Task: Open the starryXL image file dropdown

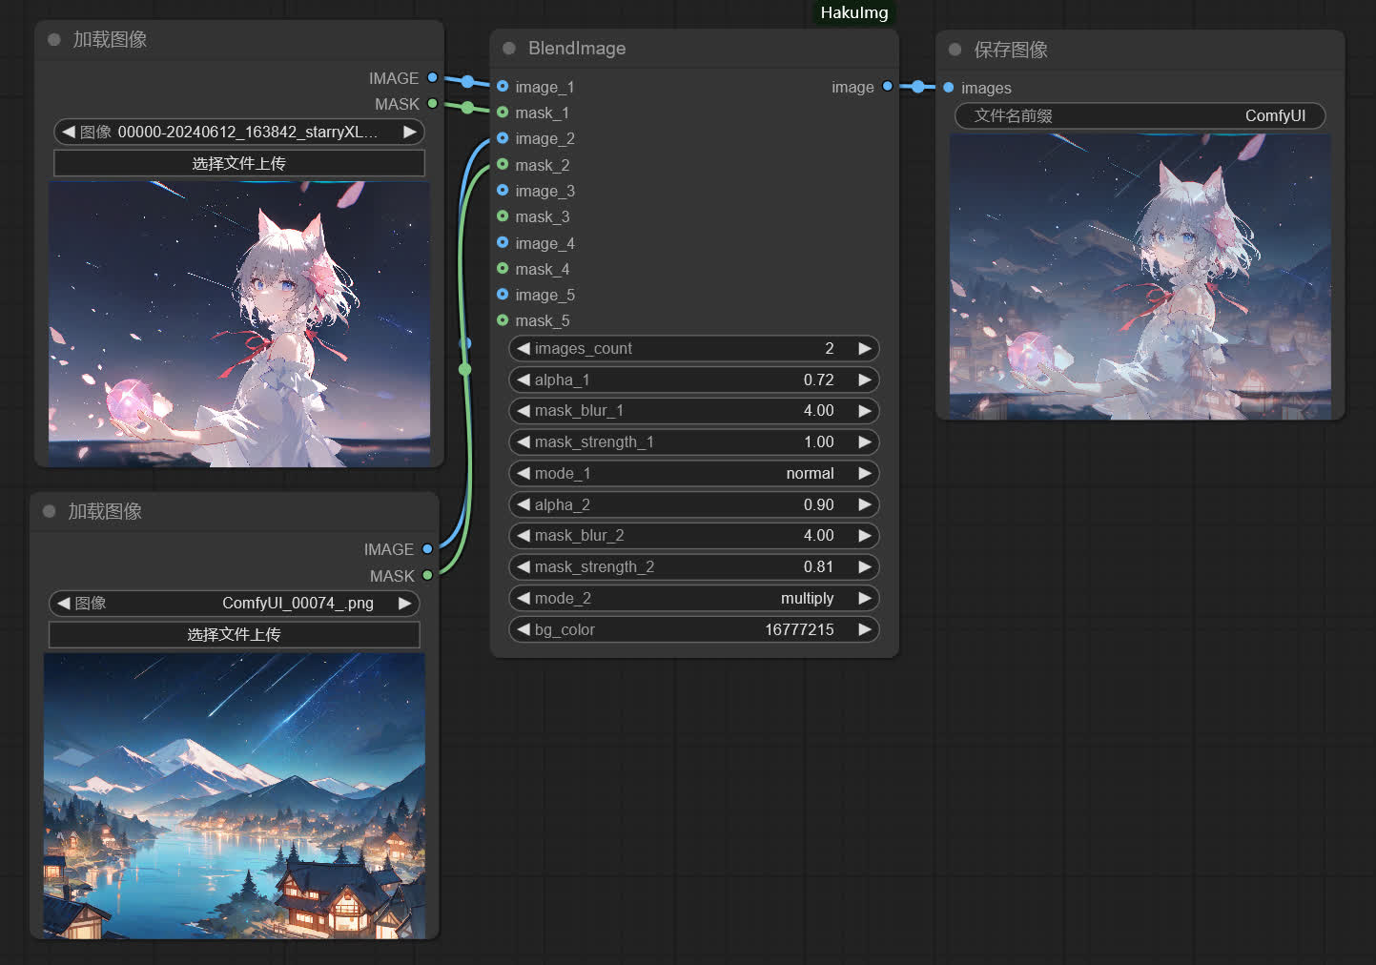Action: pos(239,132)
